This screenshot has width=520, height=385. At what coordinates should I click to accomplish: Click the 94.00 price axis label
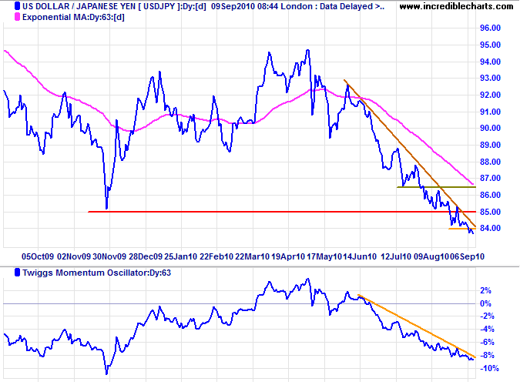[x=490, y=62]
